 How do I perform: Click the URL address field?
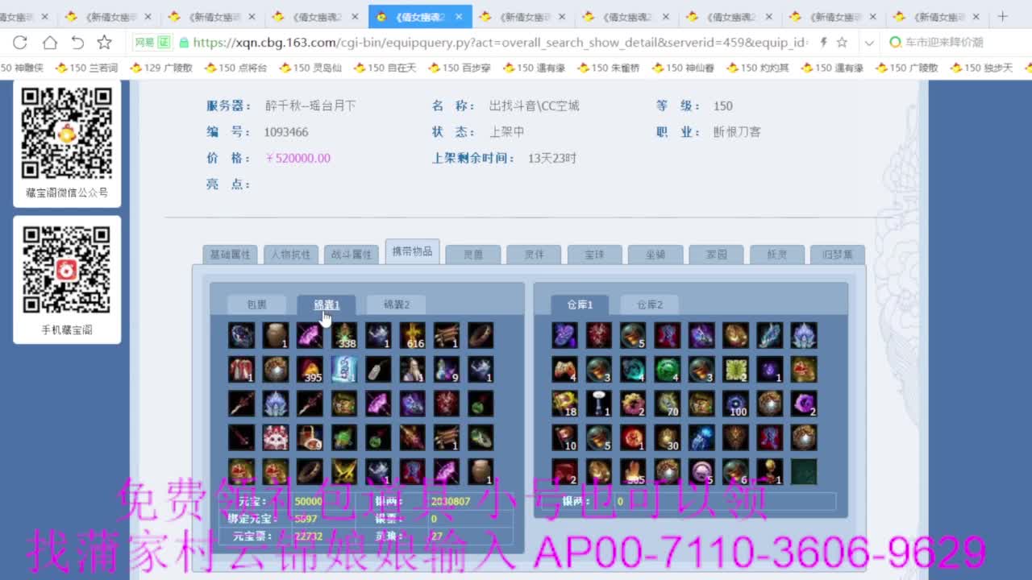tap(500, 43)
